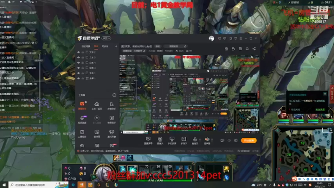The image size is (334, 188).
Task: Toggle preview eye icon beside the gear
Action: [229, 140]
